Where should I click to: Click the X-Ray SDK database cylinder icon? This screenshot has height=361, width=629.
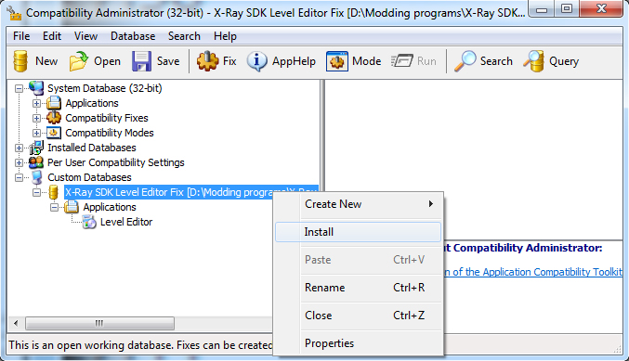click(x=53, y=192)
